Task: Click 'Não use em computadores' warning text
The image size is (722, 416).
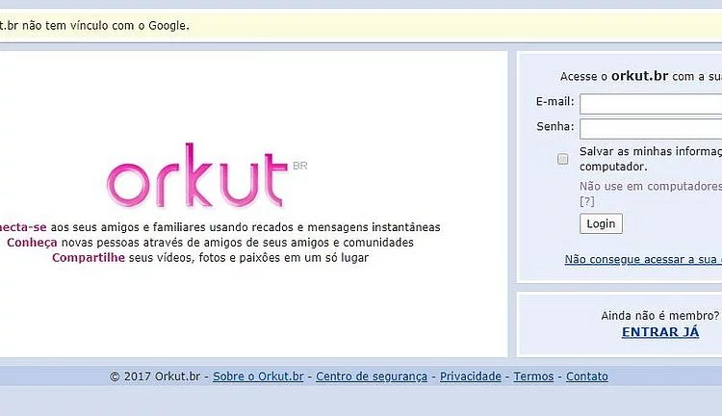Action: (x=651, y=186)
